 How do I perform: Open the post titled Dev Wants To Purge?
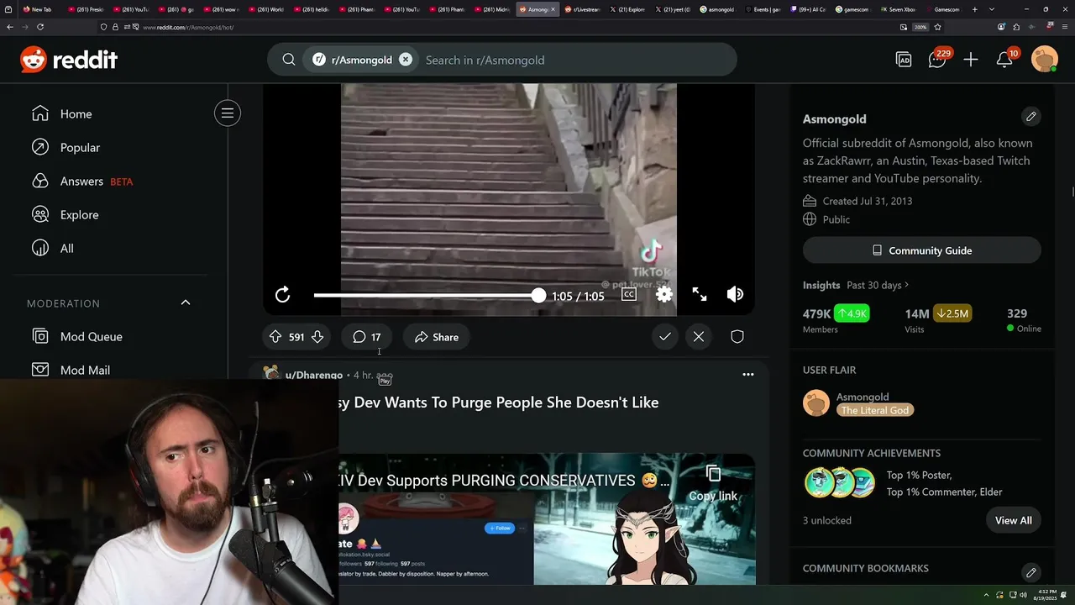coord(499,402)
